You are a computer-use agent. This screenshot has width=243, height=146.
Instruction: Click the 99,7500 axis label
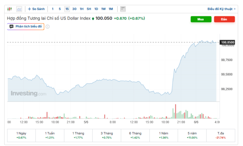click(x=227, y=60)
